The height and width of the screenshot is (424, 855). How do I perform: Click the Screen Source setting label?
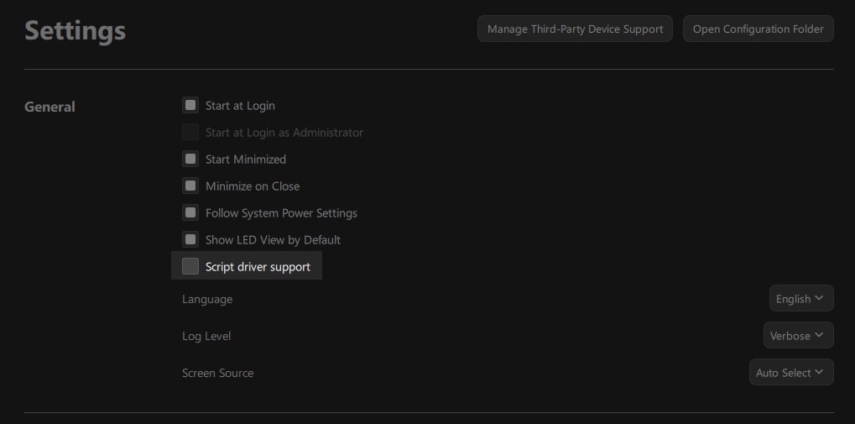tap(217, 374)
